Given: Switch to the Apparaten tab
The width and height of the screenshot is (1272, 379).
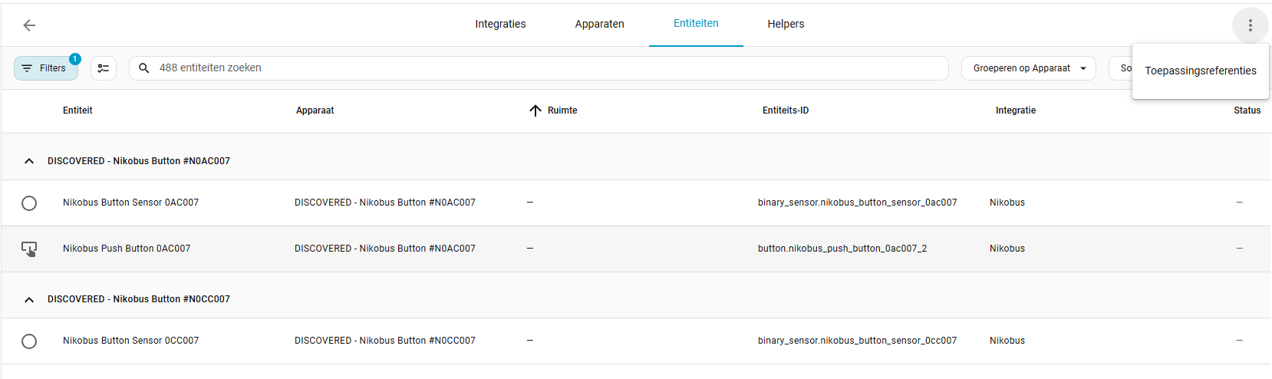Looking at the screenshot, I should coord(599,24).
